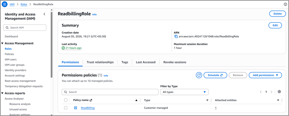
Task: Open Dashboard in the sidebar
Action: point(11,37)
